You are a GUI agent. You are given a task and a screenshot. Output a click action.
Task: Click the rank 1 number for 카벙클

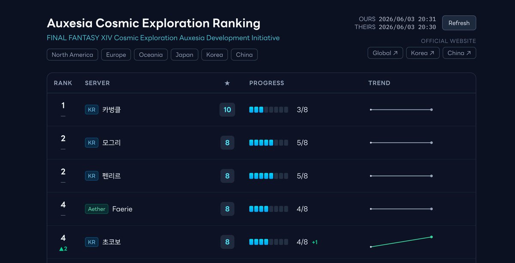click(63, 105)
